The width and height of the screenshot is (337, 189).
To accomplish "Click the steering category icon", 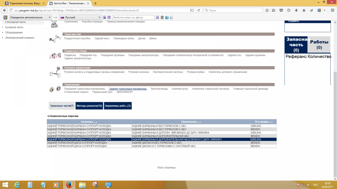I will 55,72.
